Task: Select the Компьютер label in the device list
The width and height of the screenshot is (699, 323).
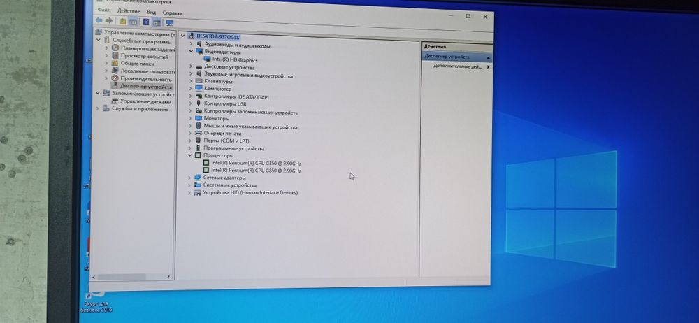Action: coord(217,89)
